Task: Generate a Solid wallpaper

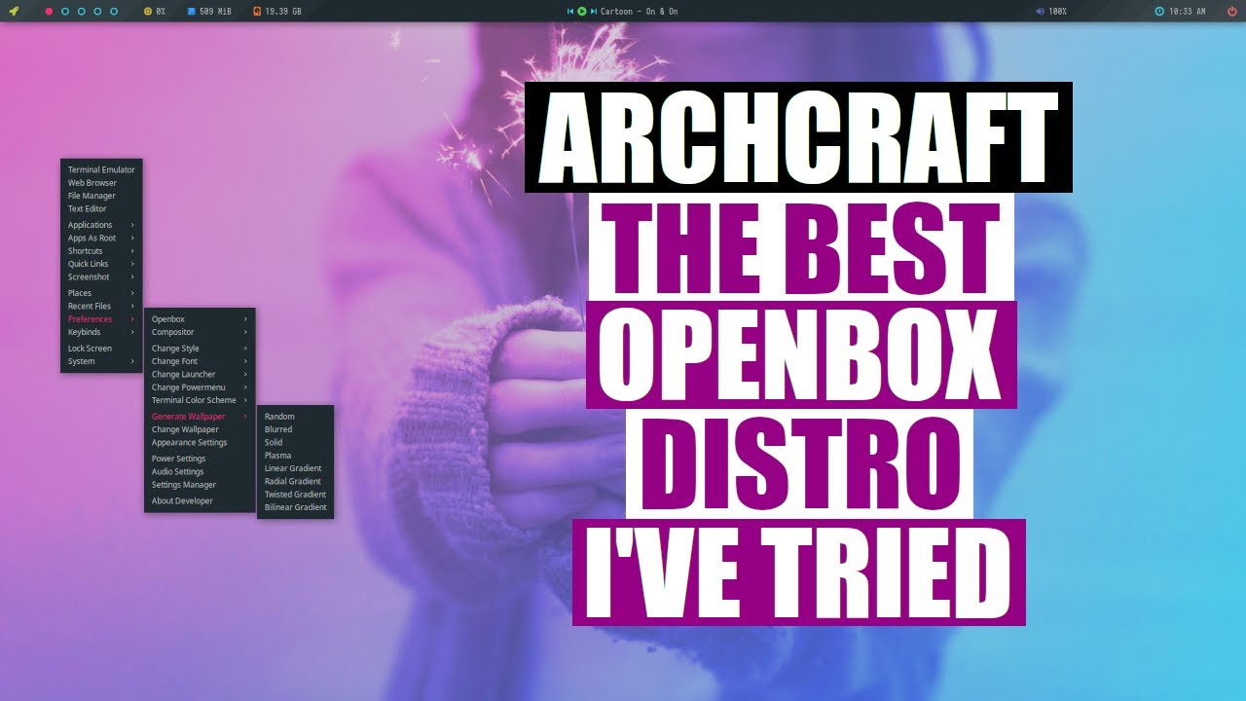Action: pyautogui.click(x=295, y=442)
